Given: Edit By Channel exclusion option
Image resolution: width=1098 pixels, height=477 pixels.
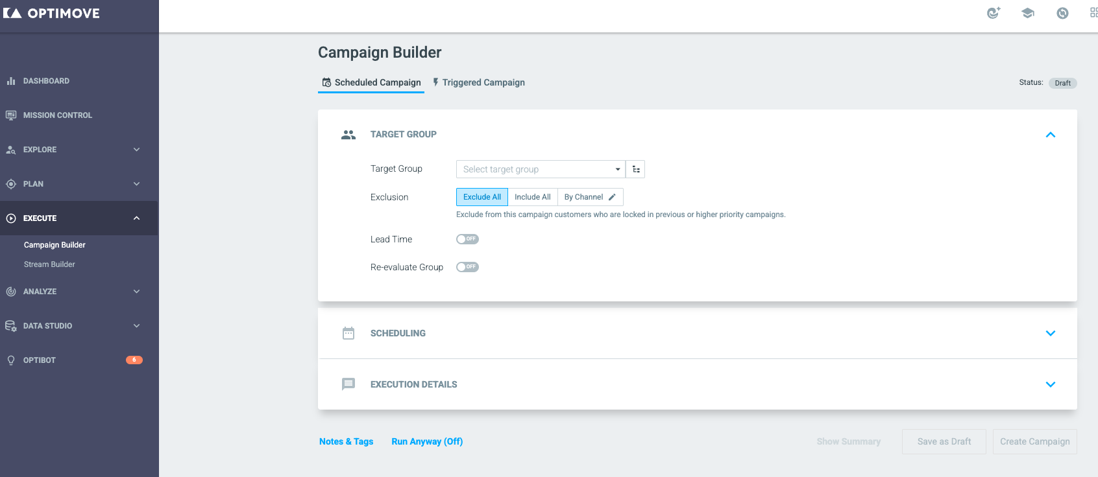Looking at the screenshot, I should [590, 197].
